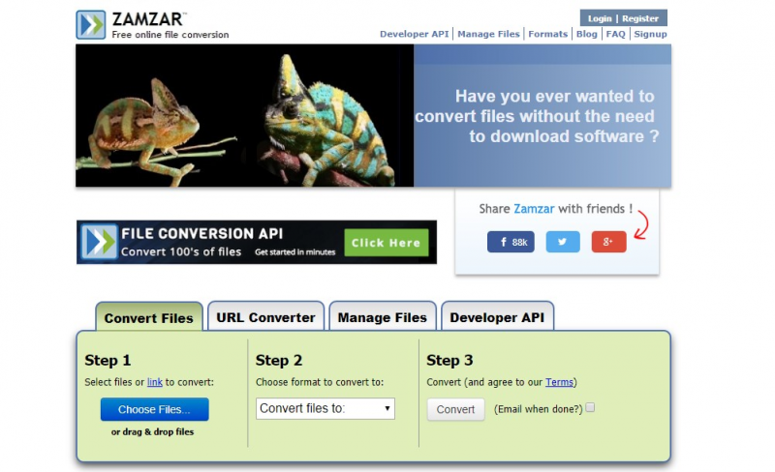775x472 pixels.
Task: Open the Formats link in top navigation
Action: (547, 34)
